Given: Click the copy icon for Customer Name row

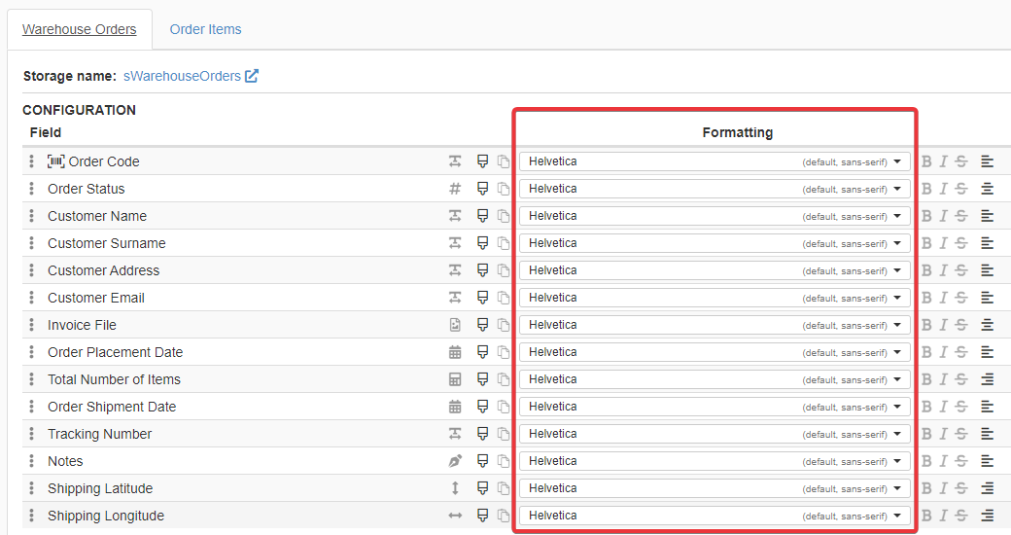Looking at the screenshot, I should (504, 216).
